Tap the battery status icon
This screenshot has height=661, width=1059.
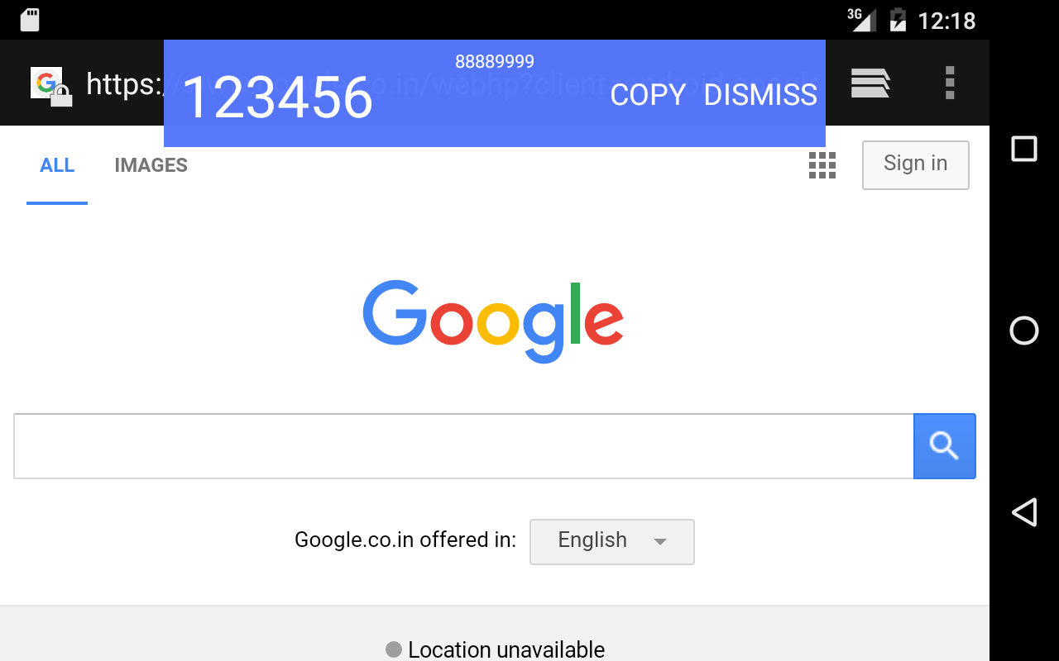point(898,20)
